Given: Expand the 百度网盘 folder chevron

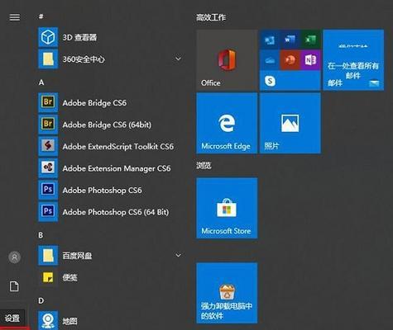Looking at the screenshot, I should [x=179, y=255].
